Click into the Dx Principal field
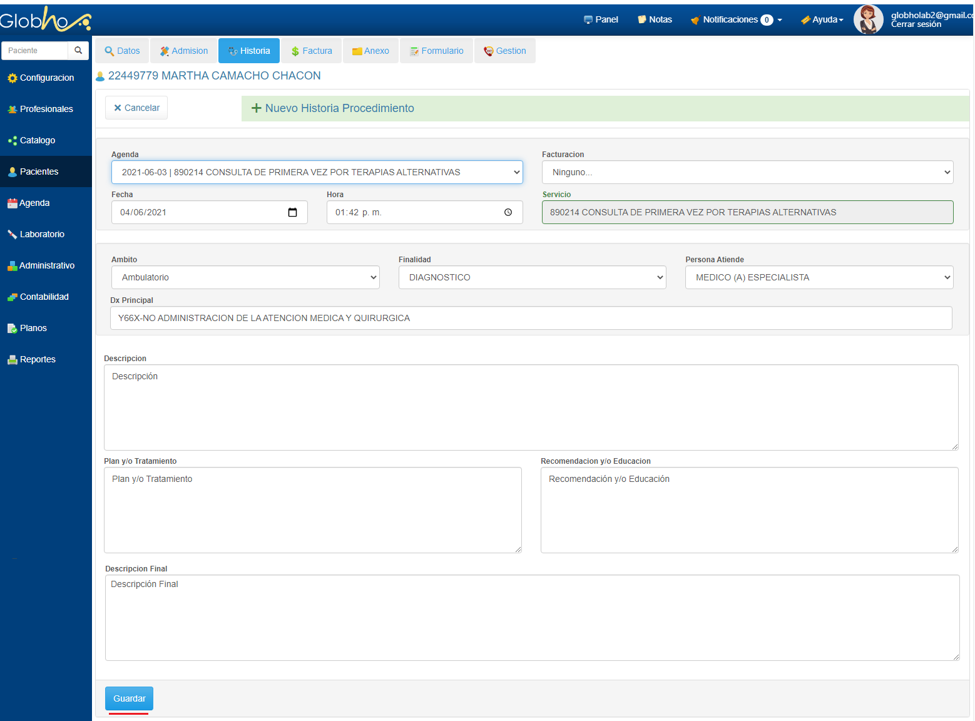The width and height of the screenshot is (975, 721). point(531,318)
